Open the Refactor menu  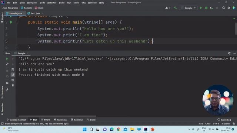coord(52,3)
